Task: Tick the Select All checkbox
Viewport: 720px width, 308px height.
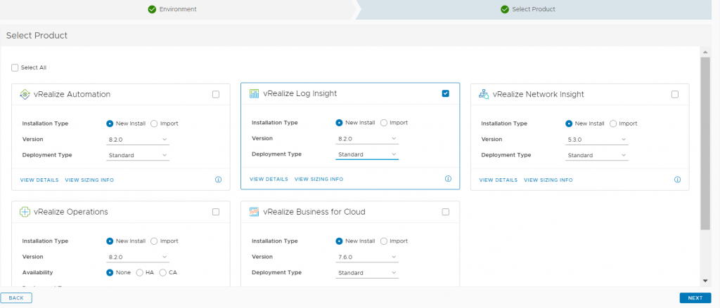Action: [15, 67]
